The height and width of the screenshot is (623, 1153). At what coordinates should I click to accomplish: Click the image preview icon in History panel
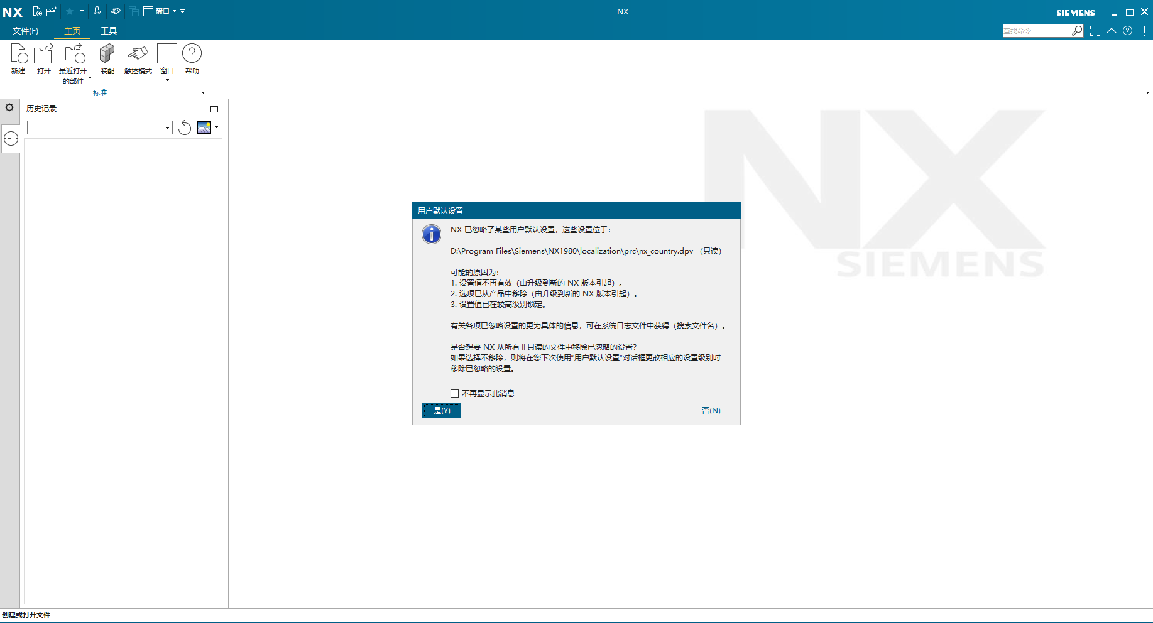coord(204,127)
